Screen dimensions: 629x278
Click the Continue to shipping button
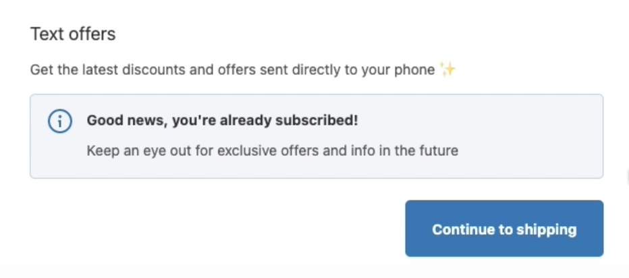click(504, 229)
